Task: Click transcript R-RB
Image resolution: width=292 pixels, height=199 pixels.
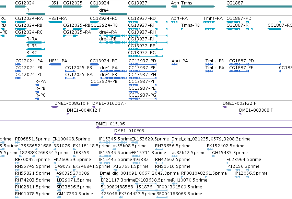Action: coord(32,46)
